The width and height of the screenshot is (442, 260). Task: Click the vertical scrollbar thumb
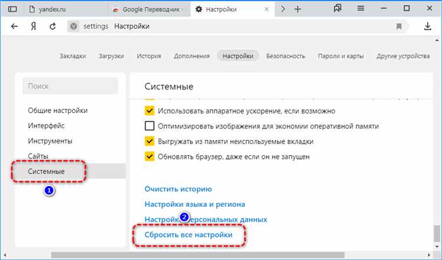436,233
